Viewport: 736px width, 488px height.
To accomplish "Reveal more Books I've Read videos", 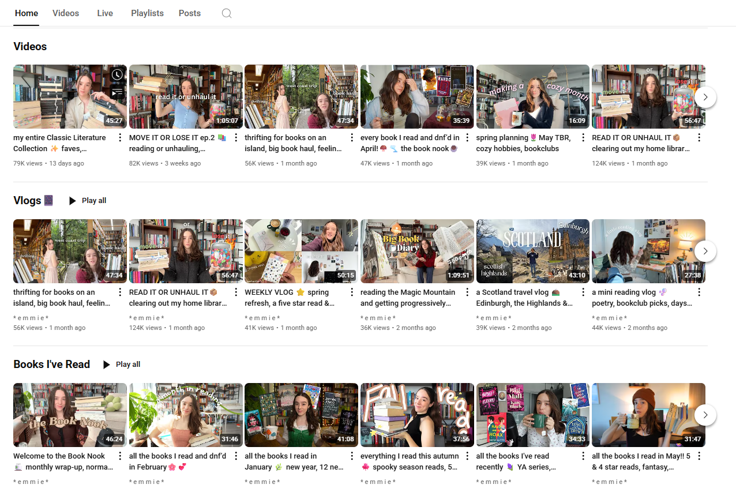I will point(705,415).
